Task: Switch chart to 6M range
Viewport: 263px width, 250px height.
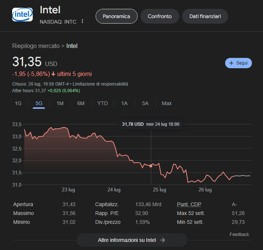Action: 81,103
